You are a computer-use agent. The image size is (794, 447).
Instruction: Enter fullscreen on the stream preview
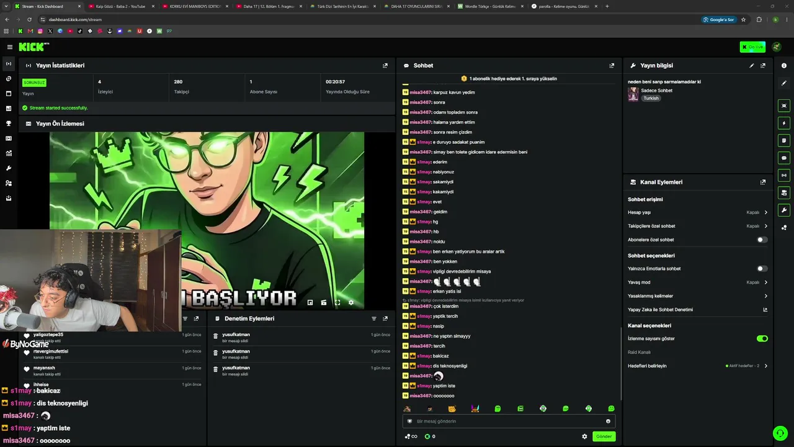pyautogui.click(x=337, y=302)
